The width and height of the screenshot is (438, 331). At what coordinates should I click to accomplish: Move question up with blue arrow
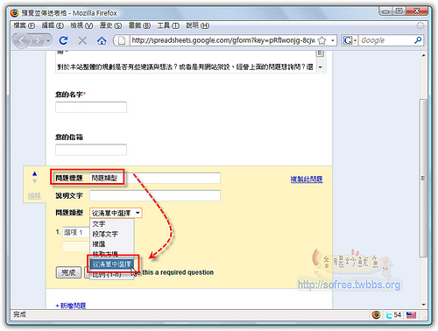point(35,173)
